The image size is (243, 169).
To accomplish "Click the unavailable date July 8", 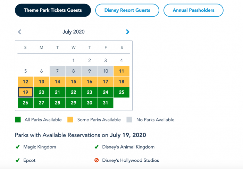I will [x=74, y=71].
